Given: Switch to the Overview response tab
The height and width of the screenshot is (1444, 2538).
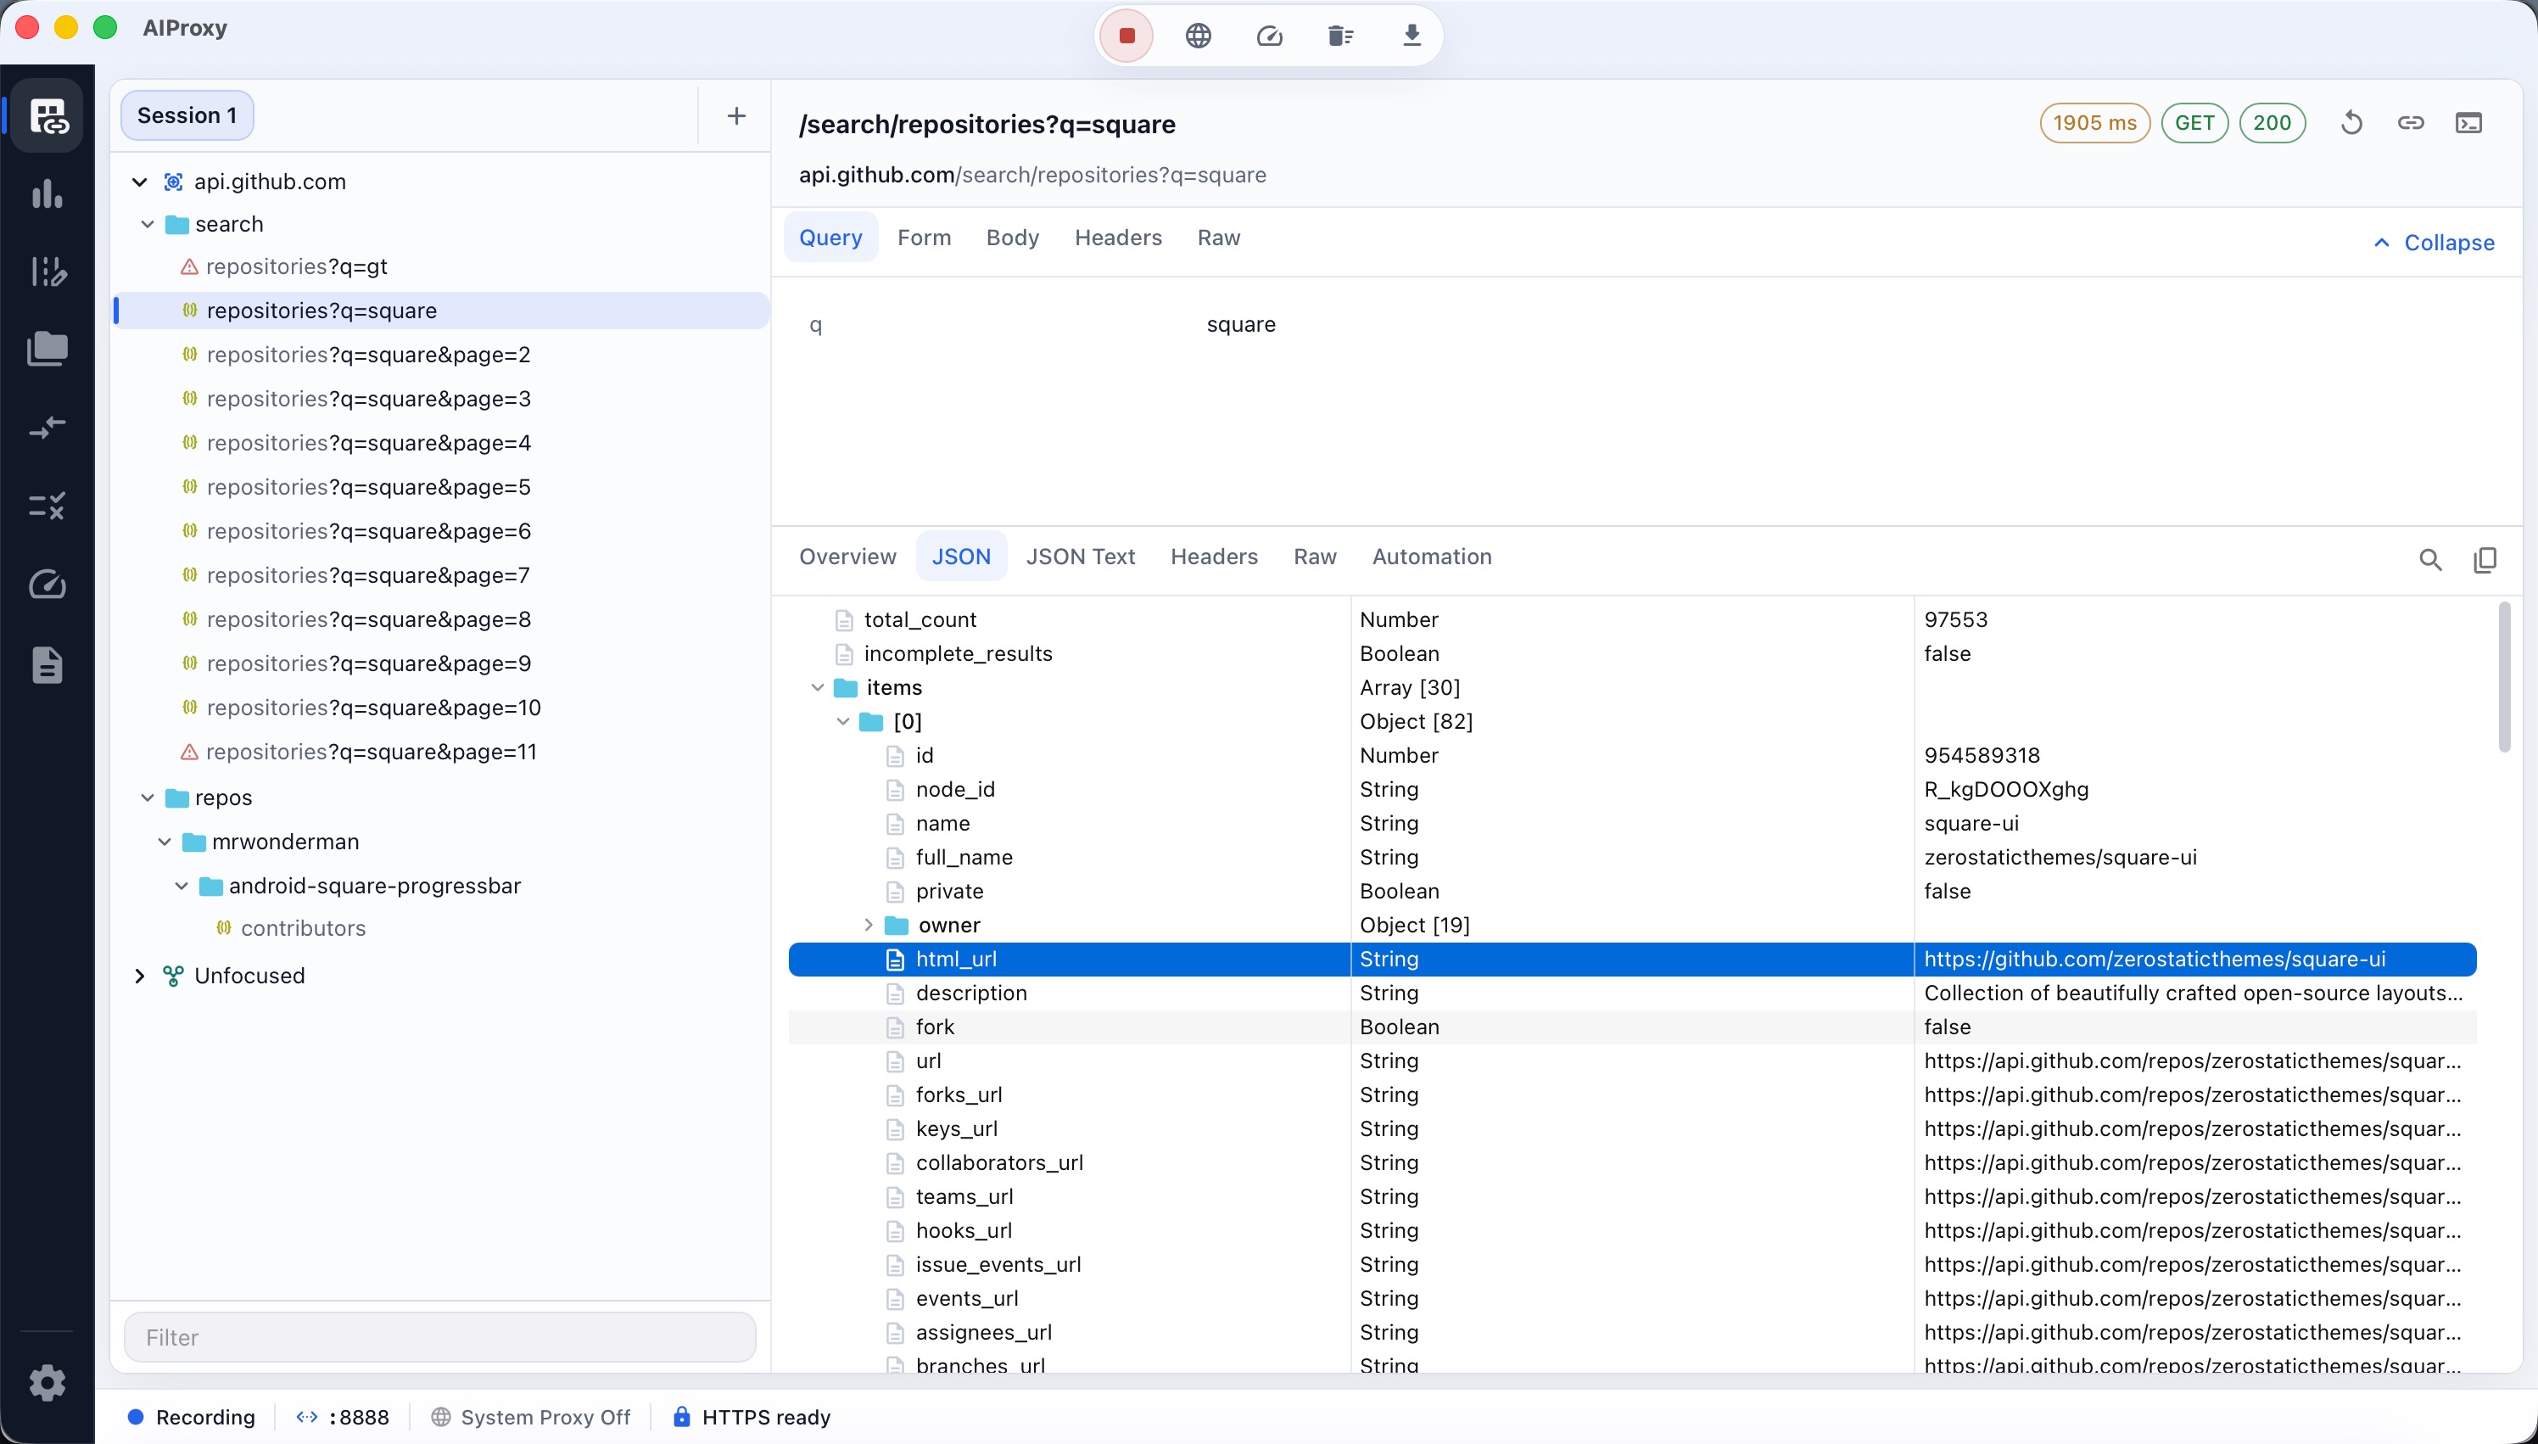Looking at the screenshot, I should (847, 557).
